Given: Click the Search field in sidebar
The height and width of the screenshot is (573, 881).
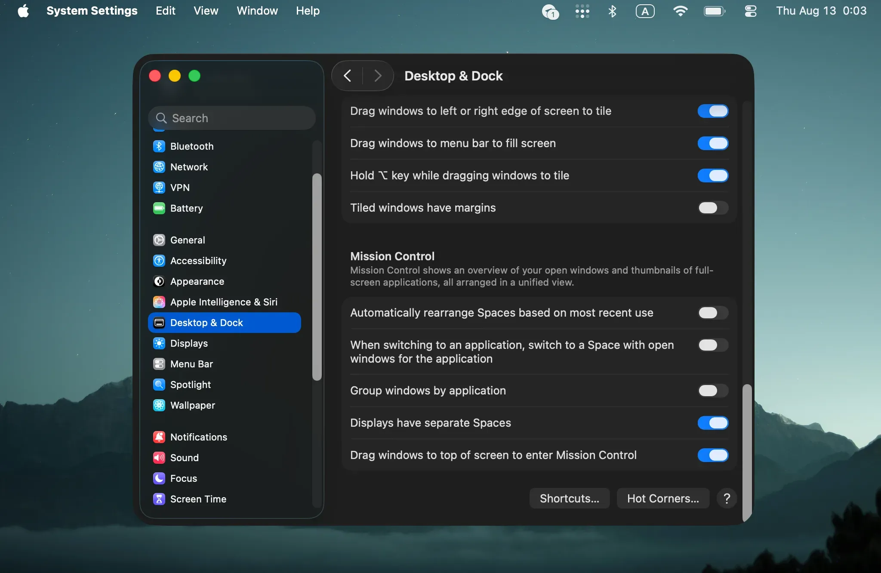Looking at the screenshot, I should tap(232, 118).
